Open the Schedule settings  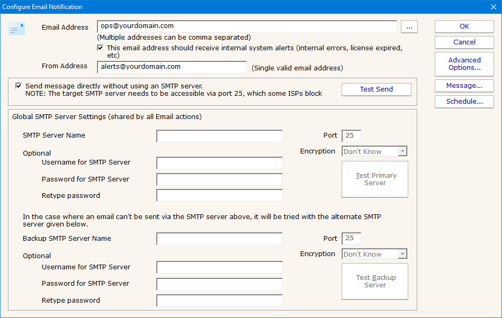[x=464, y=101]
